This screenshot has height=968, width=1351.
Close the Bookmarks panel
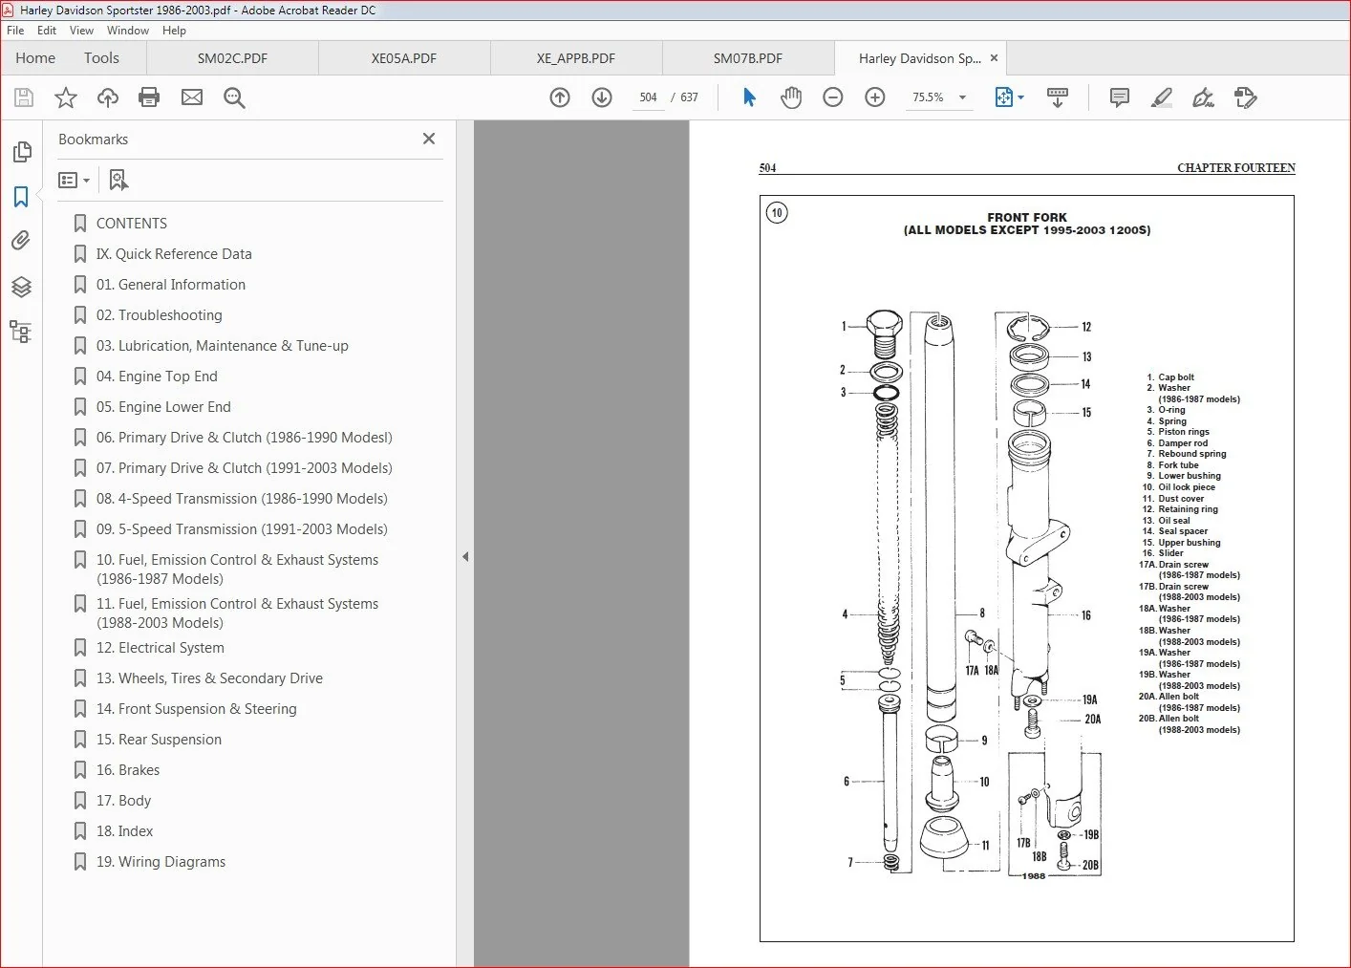coord(429,139)
